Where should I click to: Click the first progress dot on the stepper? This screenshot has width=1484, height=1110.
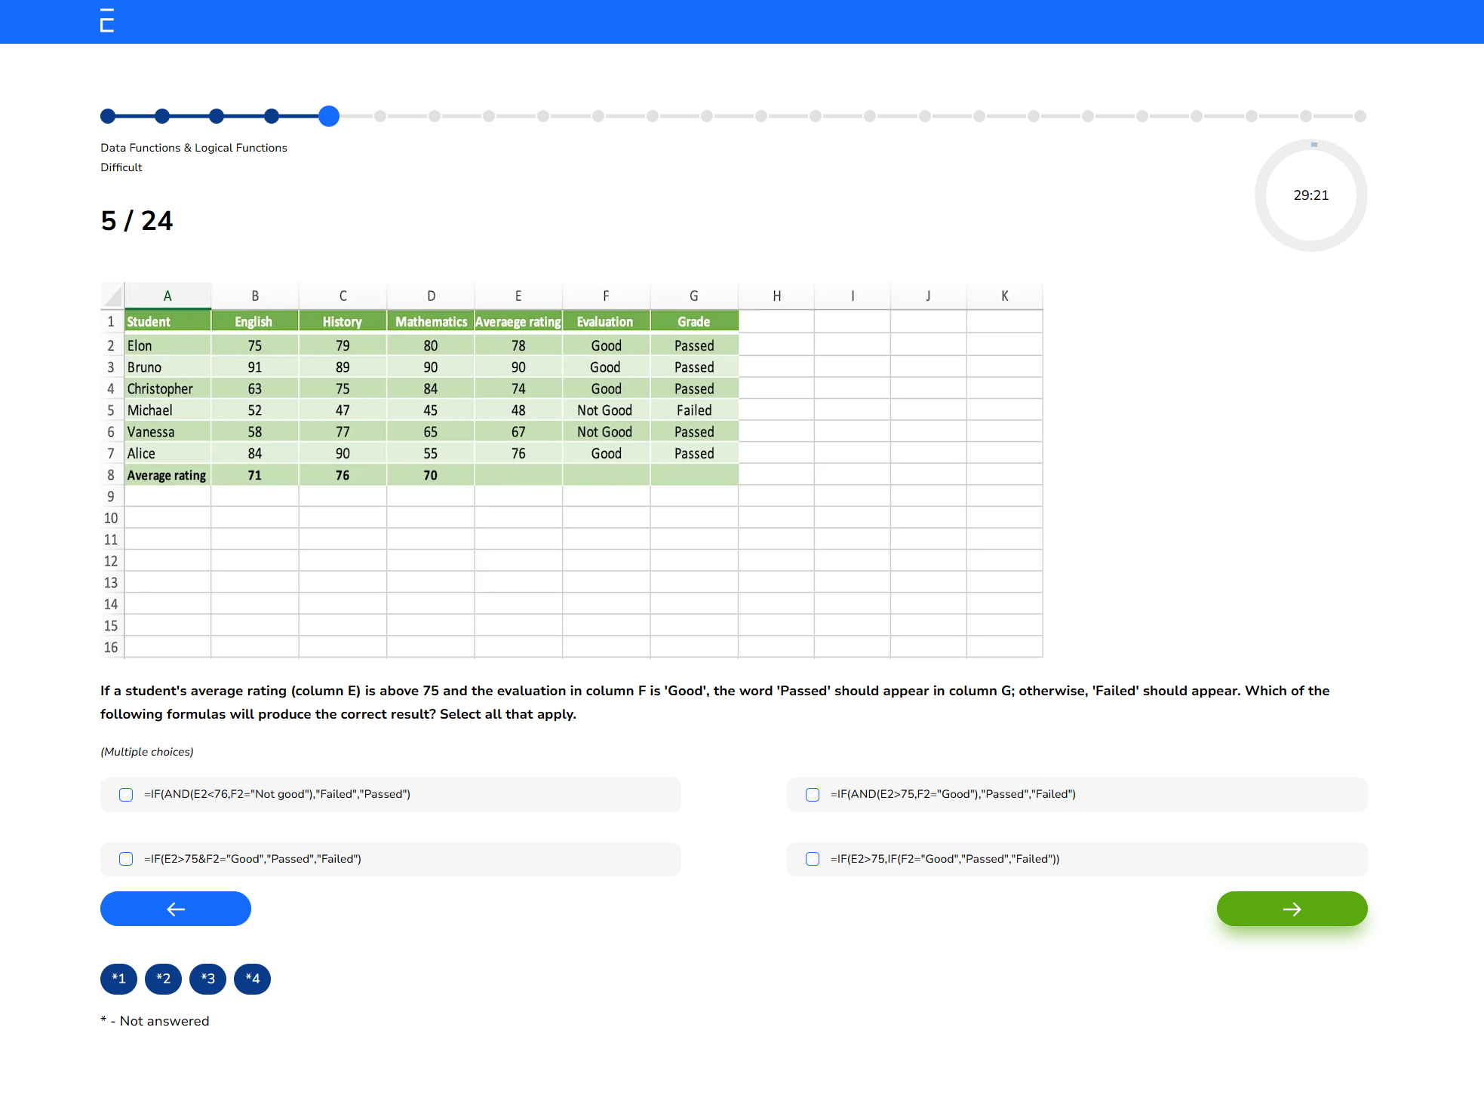click(x=108, y=116)
